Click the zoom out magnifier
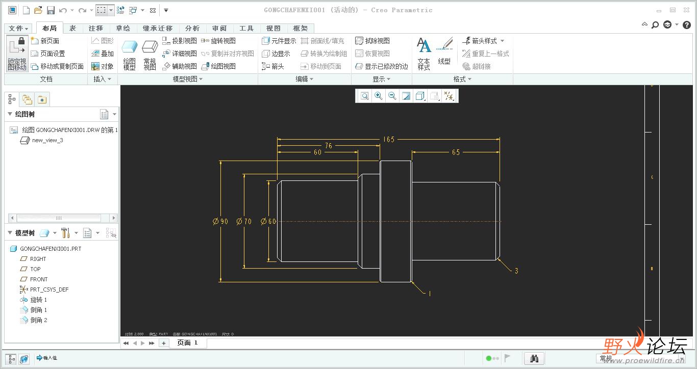This screenshot has height=369, width=697. click(x=392, y=96)
